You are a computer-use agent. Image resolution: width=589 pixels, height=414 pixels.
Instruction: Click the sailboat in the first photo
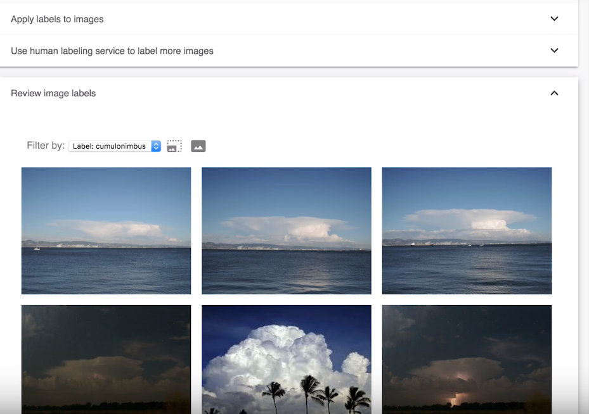pyautogui.click(x=36, y=246)
